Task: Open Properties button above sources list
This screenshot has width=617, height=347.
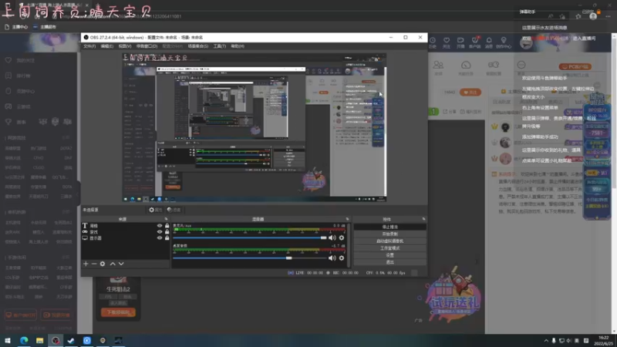Action: point(156,210)
